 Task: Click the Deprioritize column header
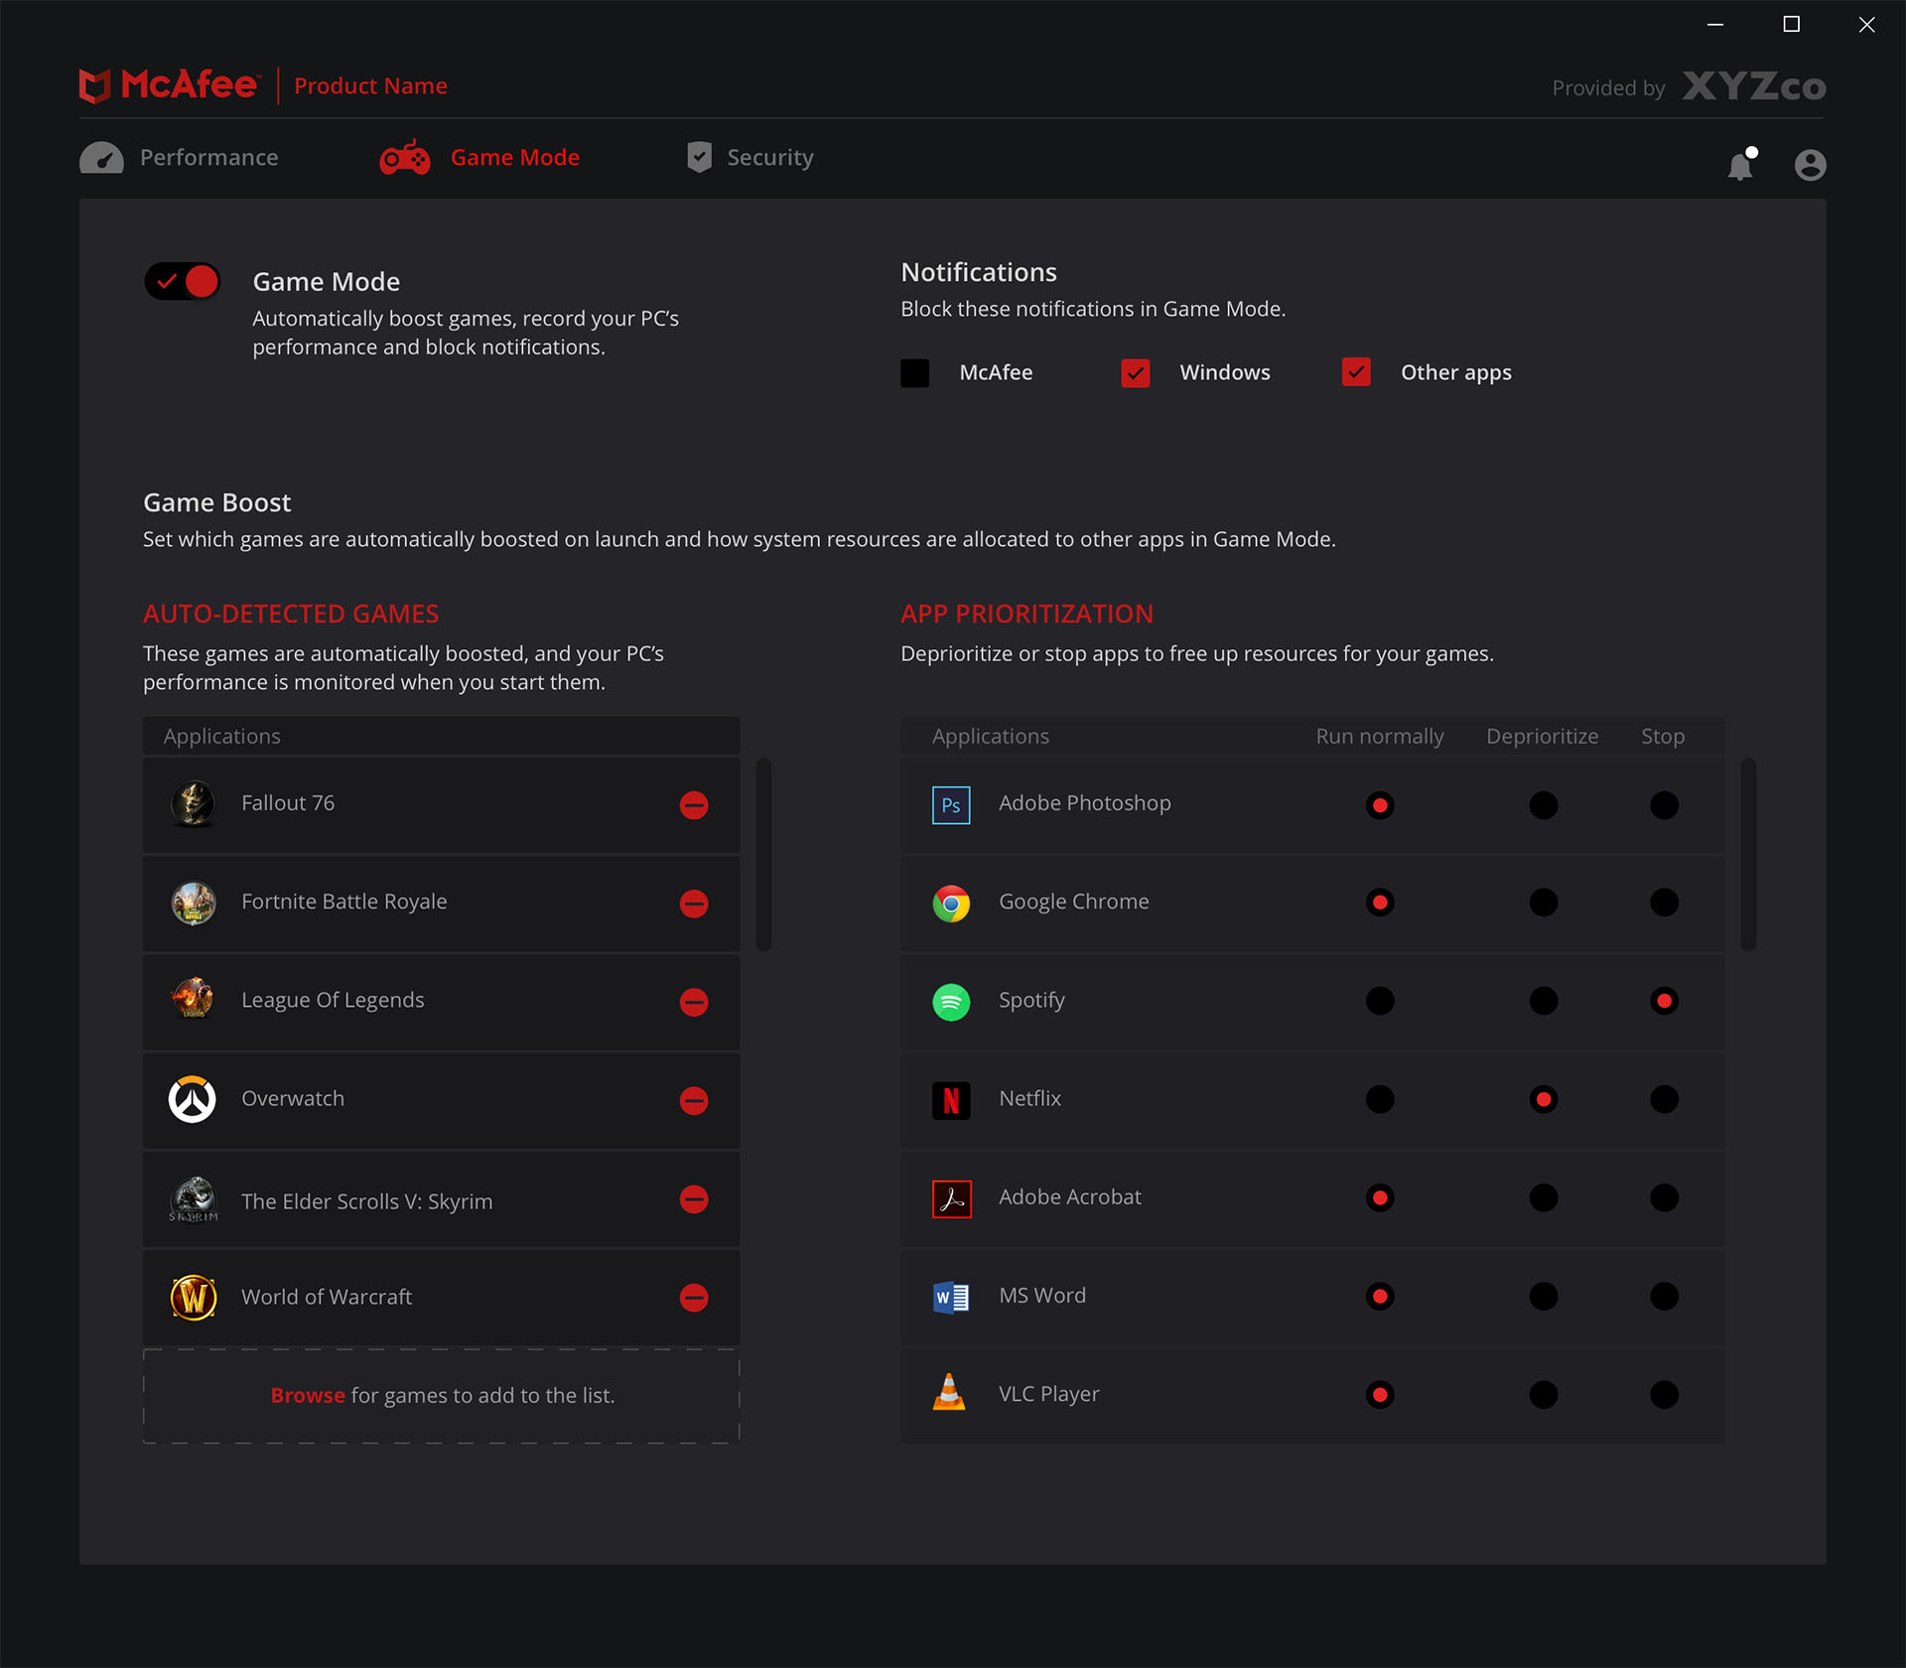[x=1542, y=737]
